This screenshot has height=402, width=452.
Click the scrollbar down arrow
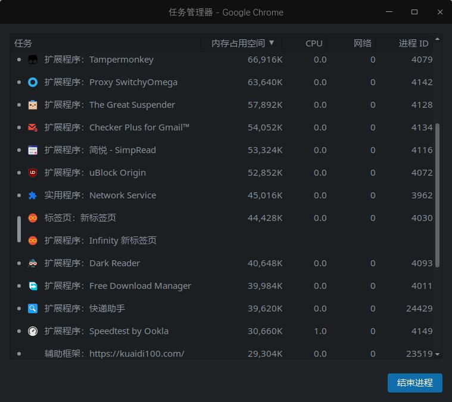(437, 354)
